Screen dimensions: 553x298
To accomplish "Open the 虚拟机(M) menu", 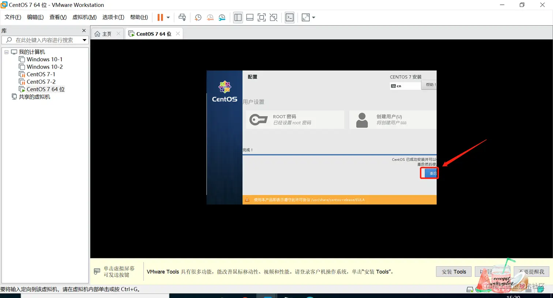I will coord(84,17).
